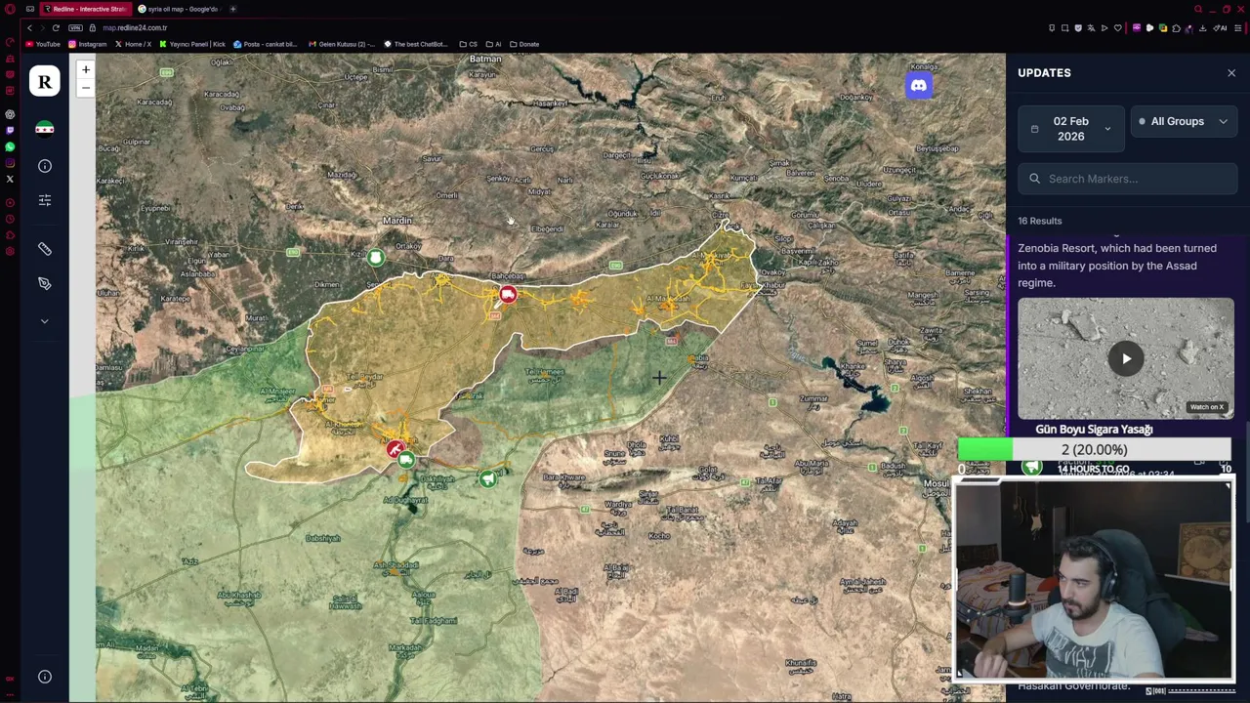Select the Syria flag icon in sidebar
Image resolution: width=1250 pixels, height=703 pixels.
pos(44,129)
